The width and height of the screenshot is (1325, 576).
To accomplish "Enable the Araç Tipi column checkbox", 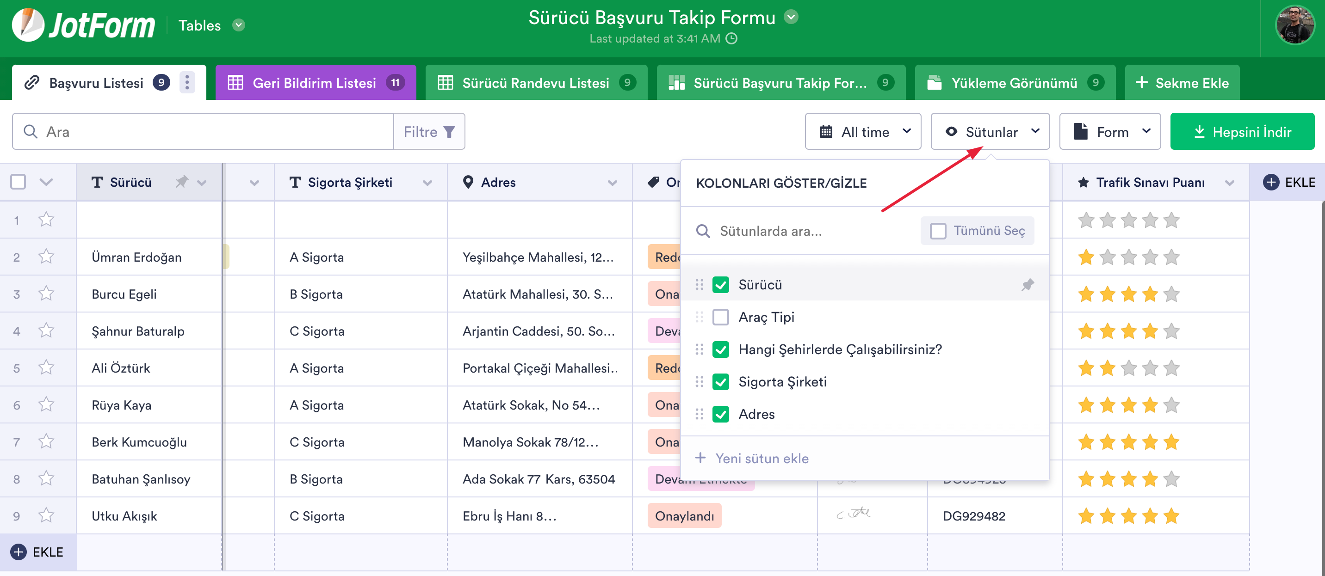I will tap(721, 317).
